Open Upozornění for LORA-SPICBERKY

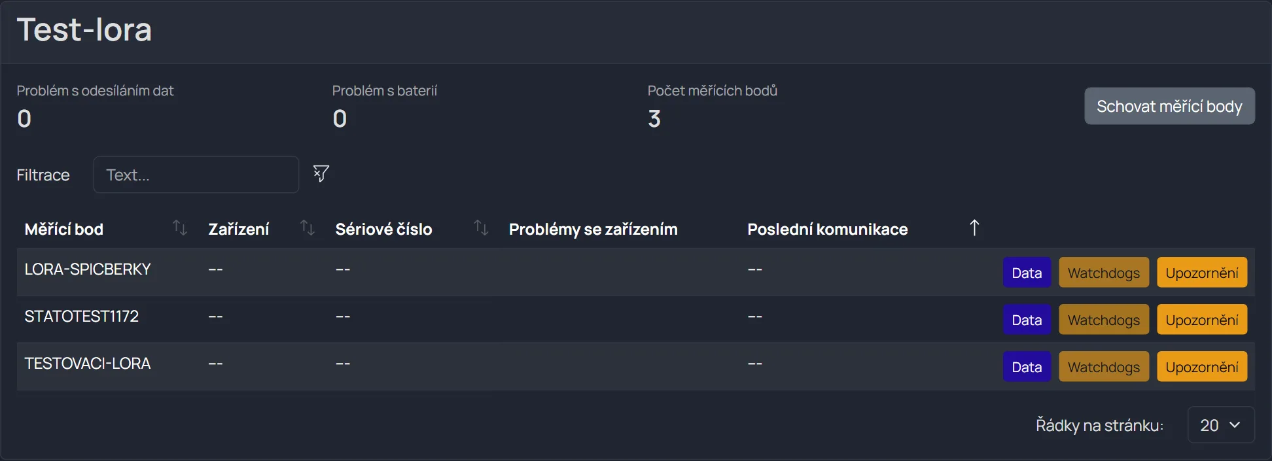click(x=1202, y=273)
